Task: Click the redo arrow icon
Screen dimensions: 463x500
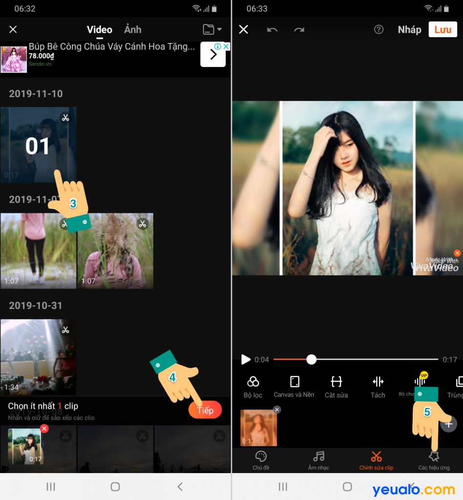Action: tap(299, 30)
